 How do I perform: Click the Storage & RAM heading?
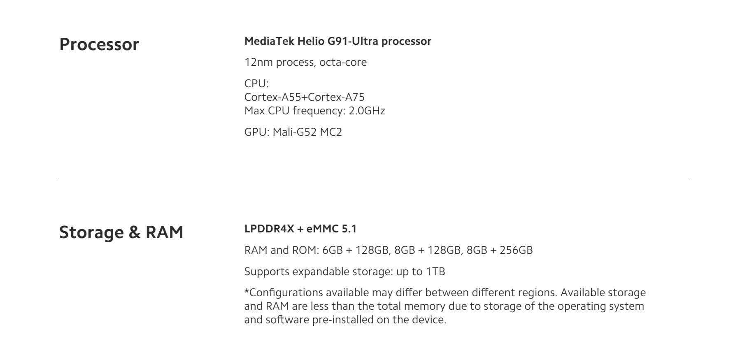click(121, 232)
